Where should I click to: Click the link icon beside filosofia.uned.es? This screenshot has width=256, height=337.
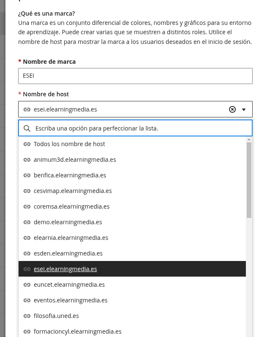coord(27,316)
